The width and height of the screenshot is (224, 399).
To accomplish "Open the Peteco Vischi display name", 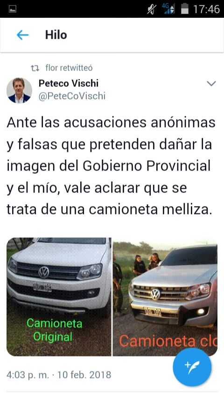I will tap(69, 83).
